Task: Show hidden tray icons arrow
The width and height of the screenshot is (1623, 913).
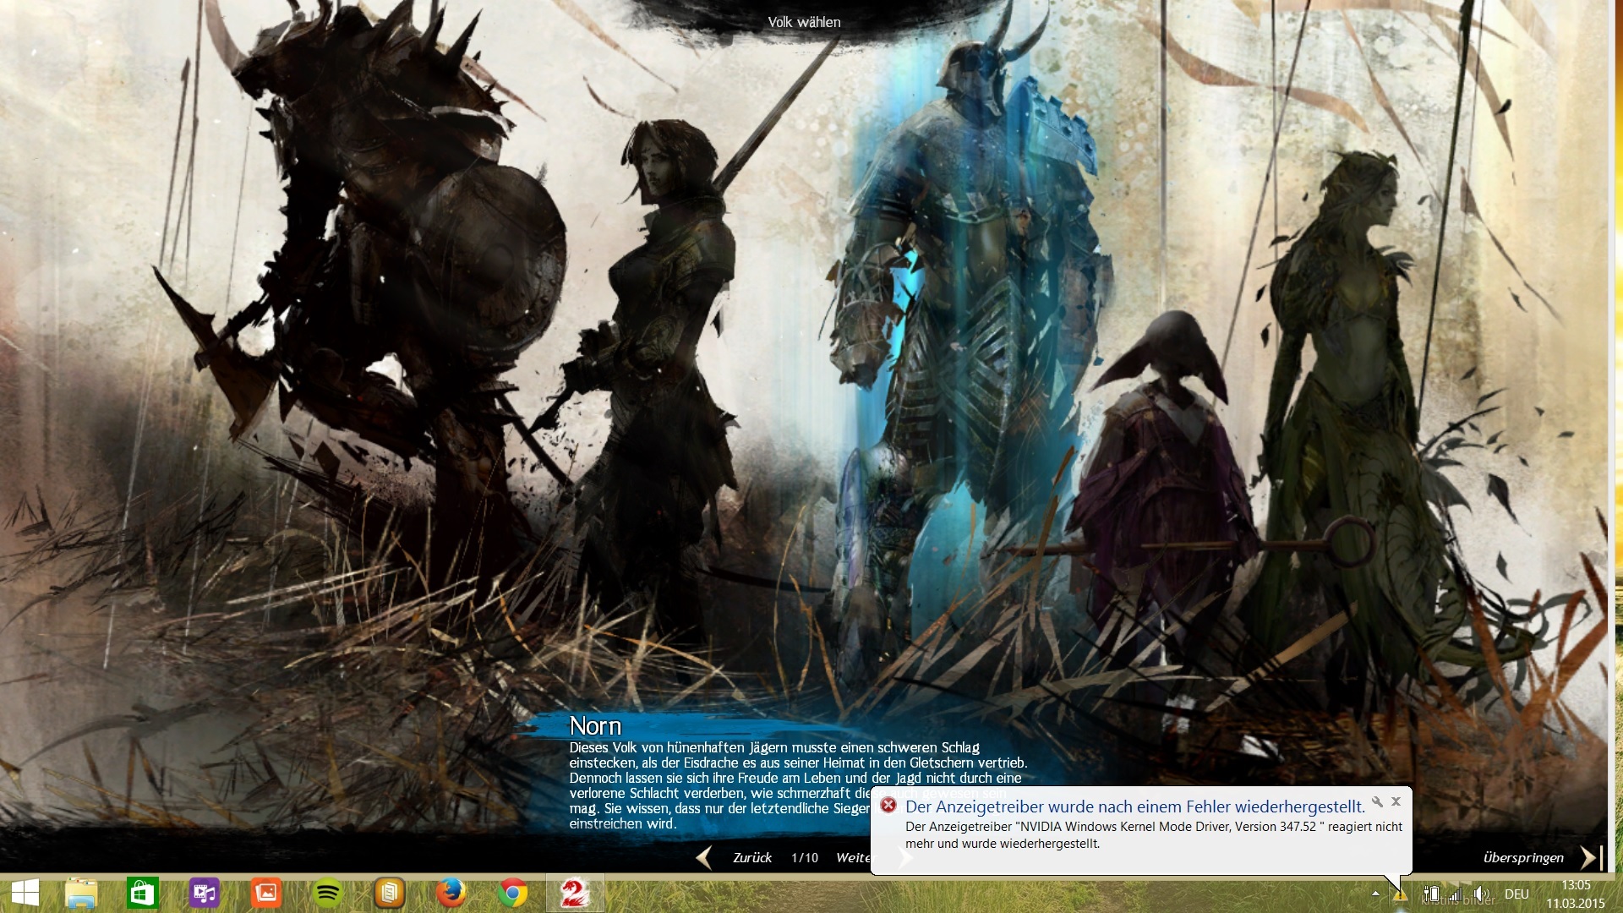Action: pyautogui.click(x=1375, y=894)
